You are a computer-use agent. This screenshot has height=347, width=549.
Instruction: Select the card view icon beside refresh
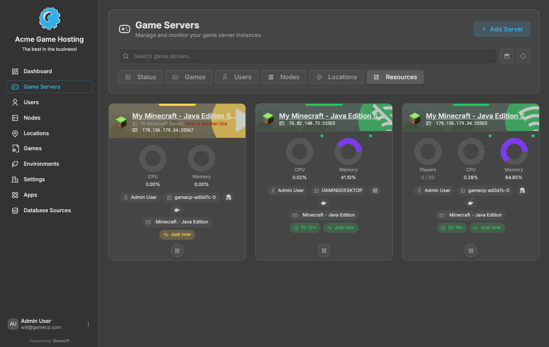(507, 56)
